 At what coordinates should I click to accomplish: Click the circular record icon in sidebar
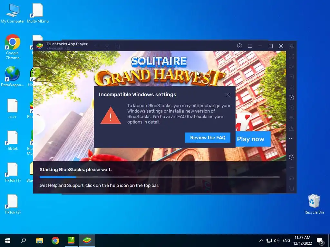pyautogui.click(x=291, y=108)
